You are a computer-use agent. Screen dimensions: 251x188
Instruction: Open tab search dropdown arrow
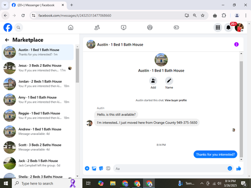click(x=5, y=5)
